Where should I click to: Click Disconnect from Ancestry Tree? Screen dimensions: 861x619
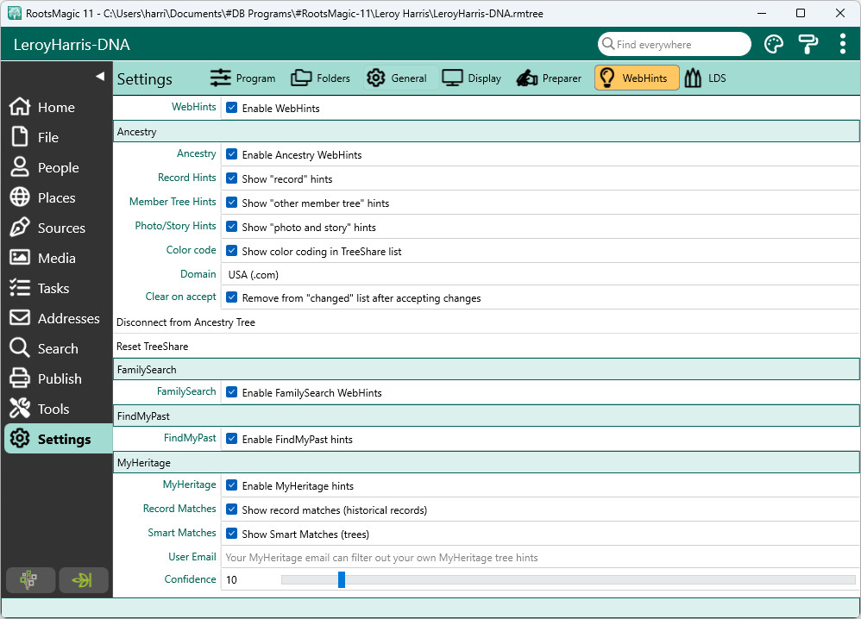tap(185, 322)
